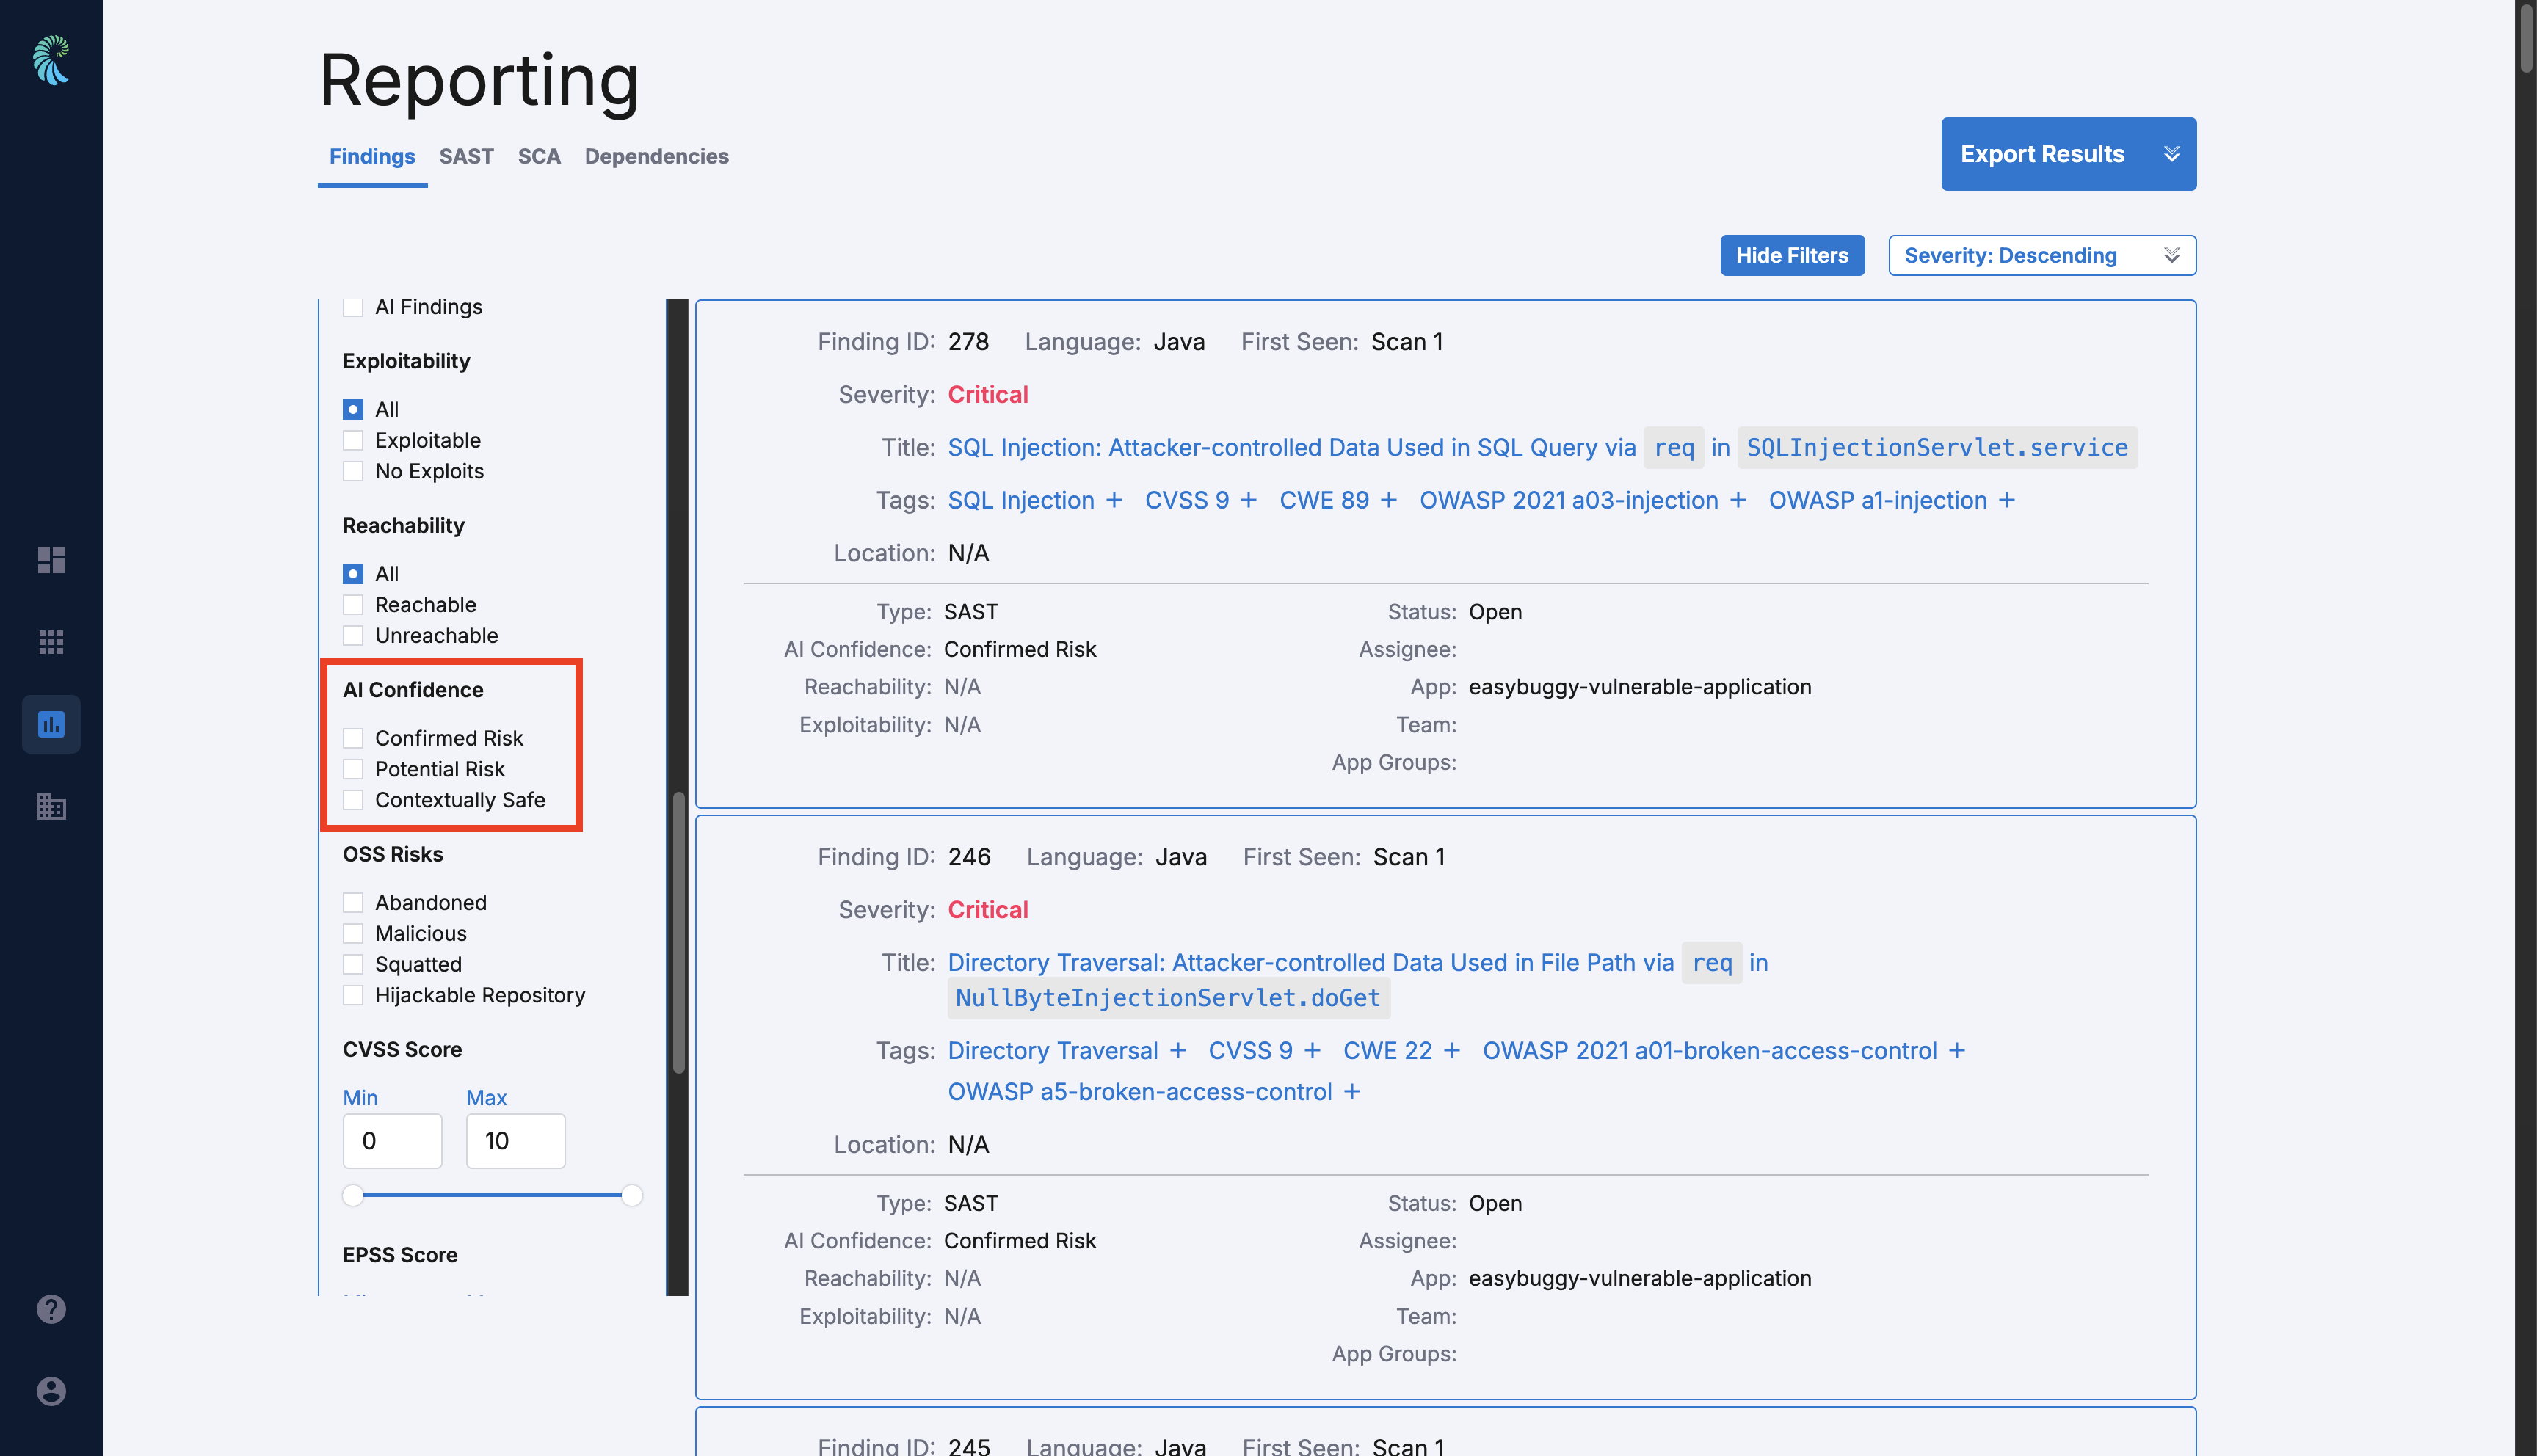Switch to the Dependencies tab
This screenshot has width=2537, height=1456.
[656, 157]
